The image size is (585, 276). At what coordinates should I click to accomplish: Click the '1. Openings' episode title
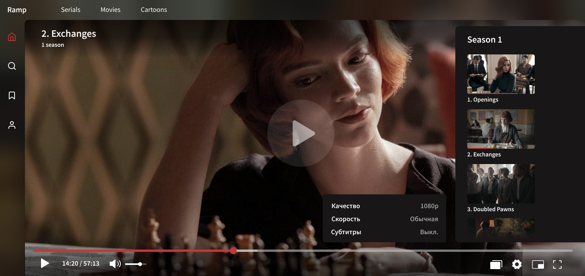pyautogui.click(x=483, y=100)
